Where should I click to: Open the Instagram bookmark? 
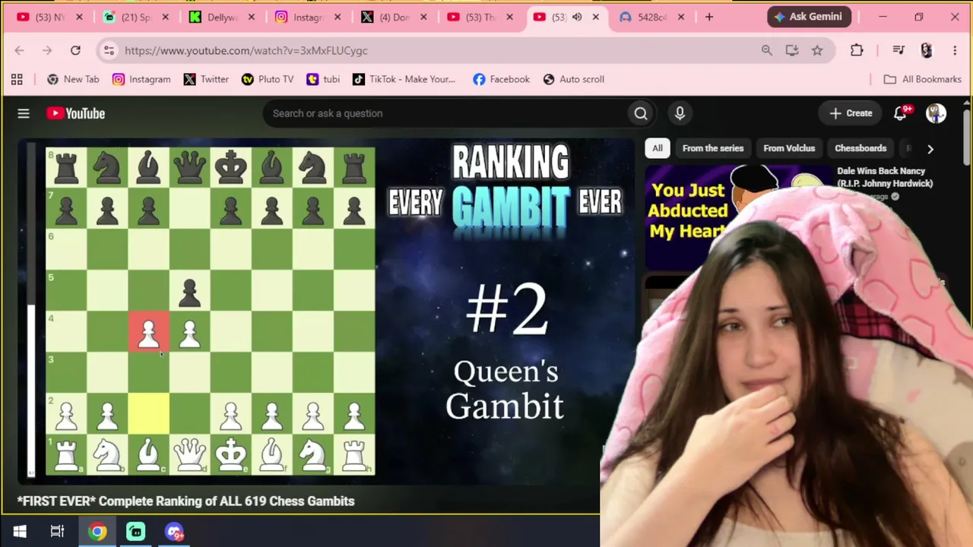[x=141, y=79]
